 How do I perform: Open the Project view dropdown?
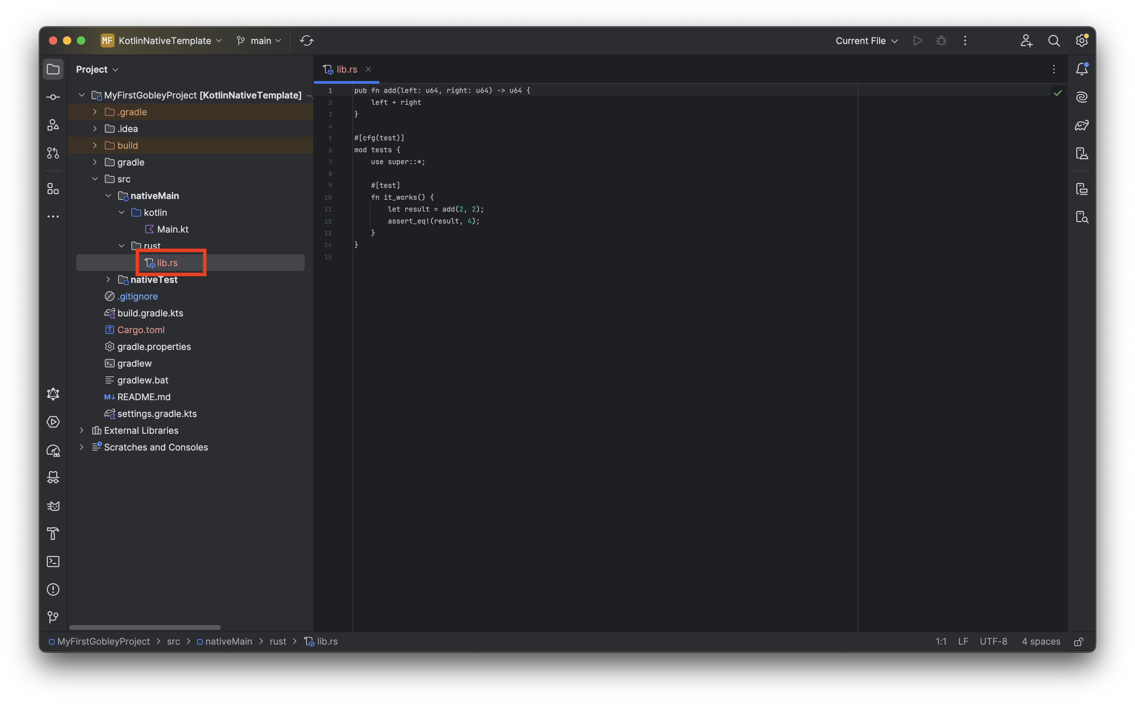click(97, 69)
